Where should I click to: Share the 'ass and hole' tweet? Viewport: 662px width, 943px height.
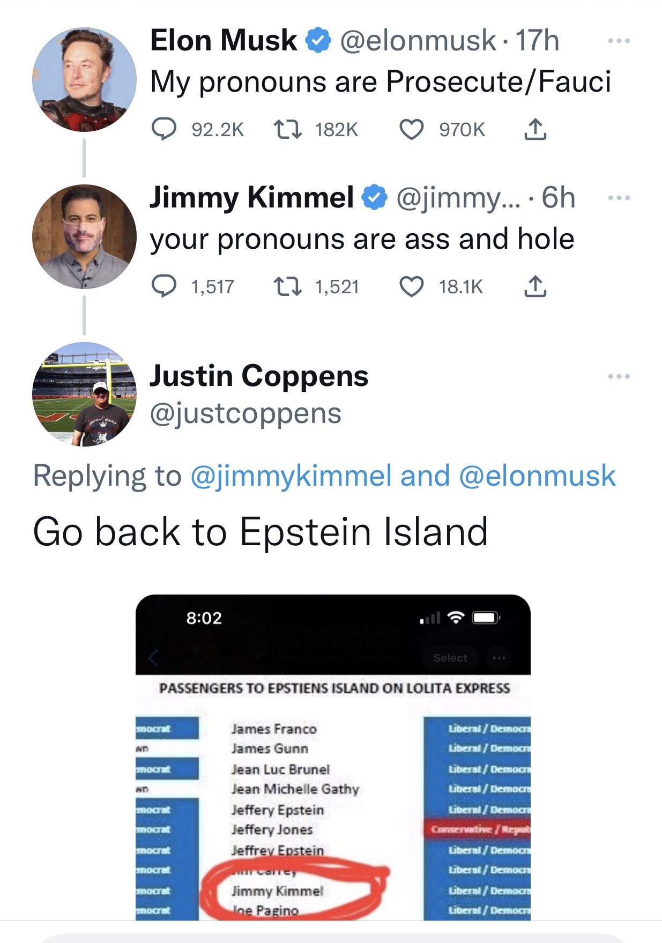point(535,286)
